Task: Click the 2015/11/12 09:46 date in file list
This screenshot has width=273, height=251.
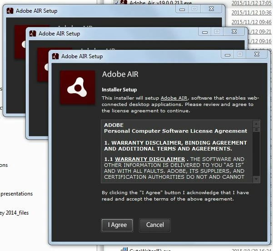Action: (251, 22)
